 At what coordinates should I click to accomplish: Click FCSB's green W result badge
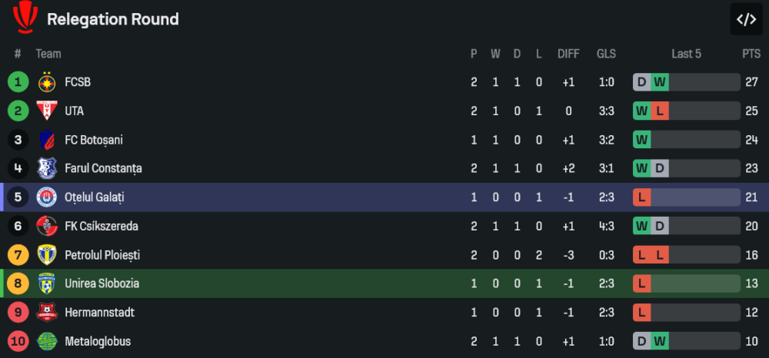[x=660, y=82]
